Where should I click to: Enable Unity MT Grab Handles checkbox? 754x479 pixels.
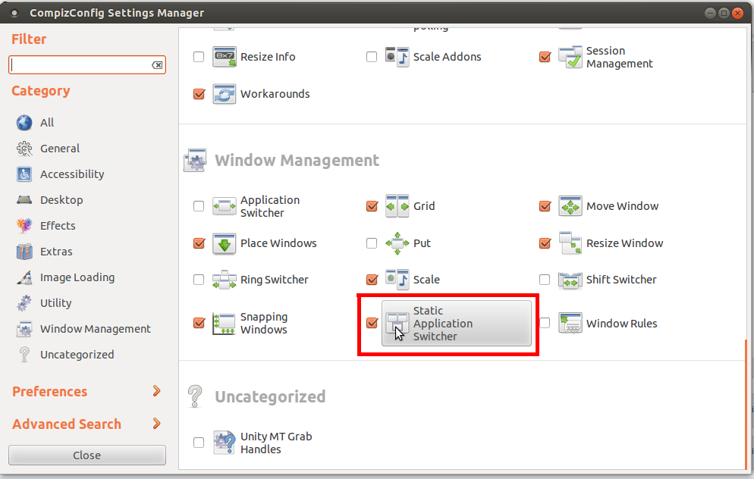pos(199,443)
